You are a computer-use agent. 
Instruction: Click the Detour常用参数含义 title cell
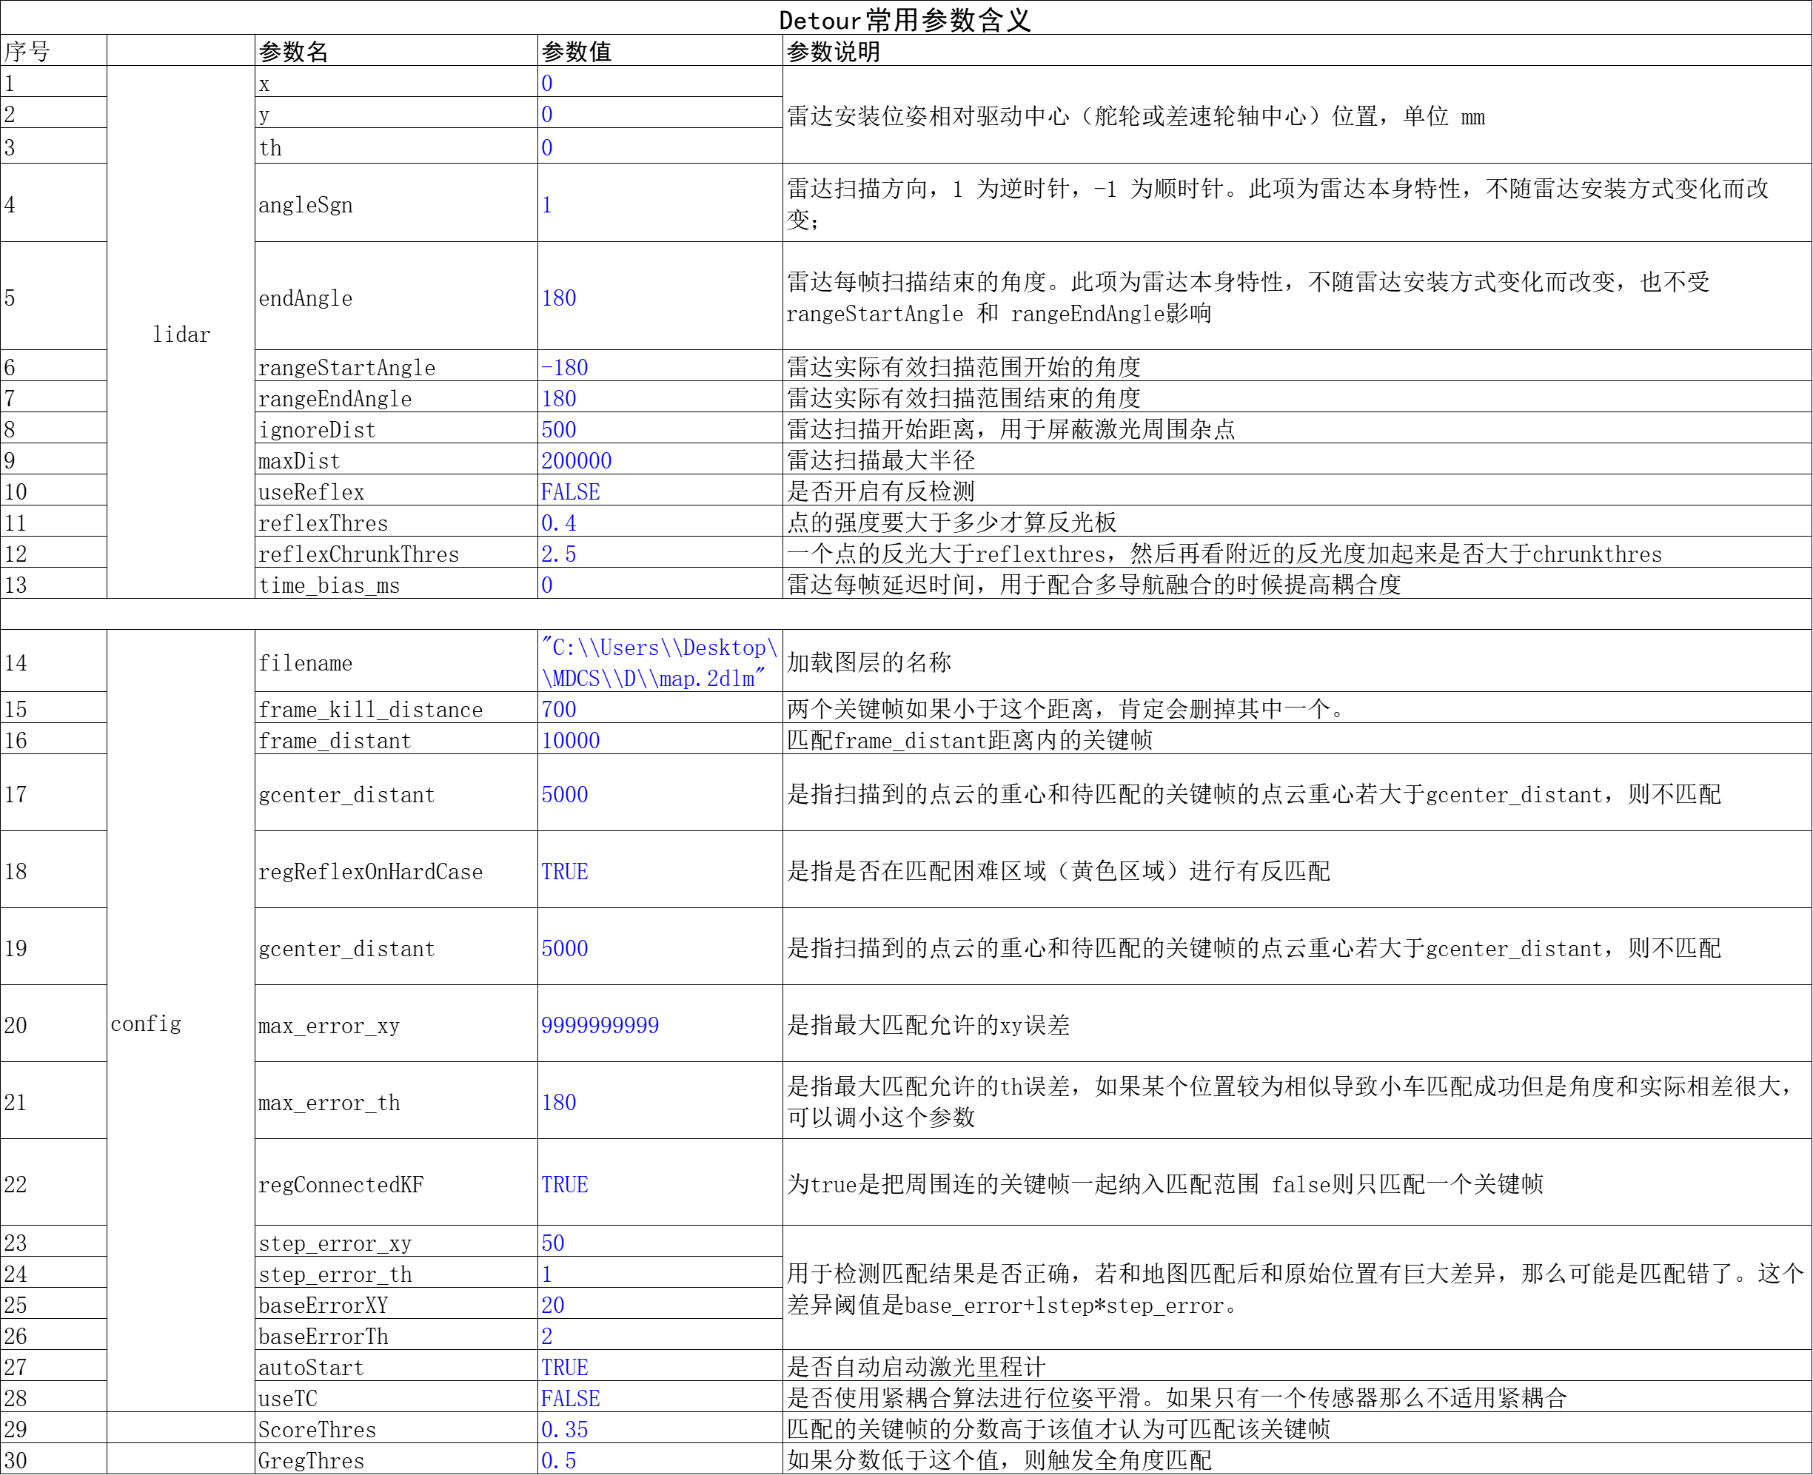(x=905, y=19)
